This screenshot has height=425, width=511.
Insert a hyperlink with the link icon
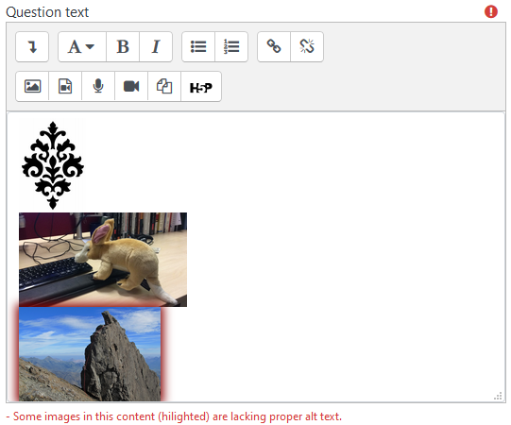point(274,46)
